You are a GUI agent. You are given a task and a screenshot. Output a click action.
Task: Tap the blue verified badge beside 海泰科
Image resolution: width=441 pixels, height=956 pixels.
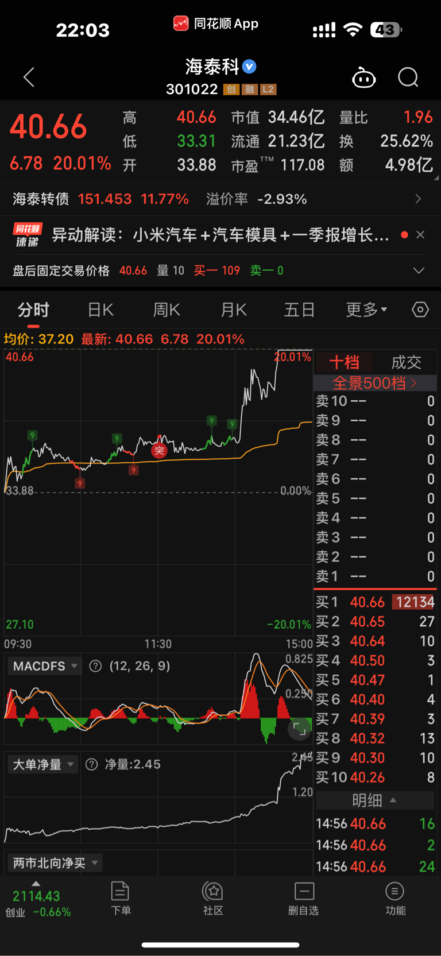[x=249, y=67]
